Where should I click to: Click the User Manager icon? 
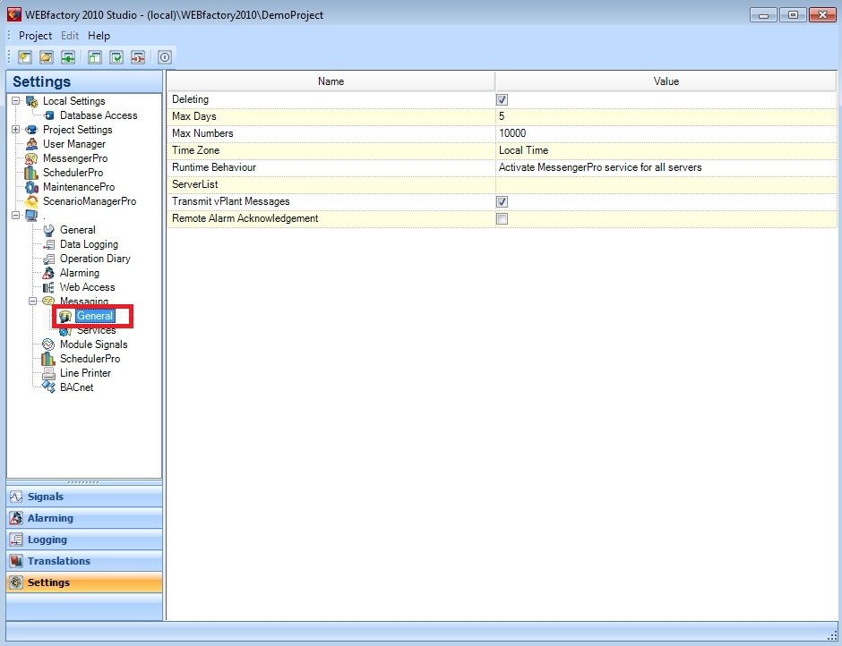point(32,144)
